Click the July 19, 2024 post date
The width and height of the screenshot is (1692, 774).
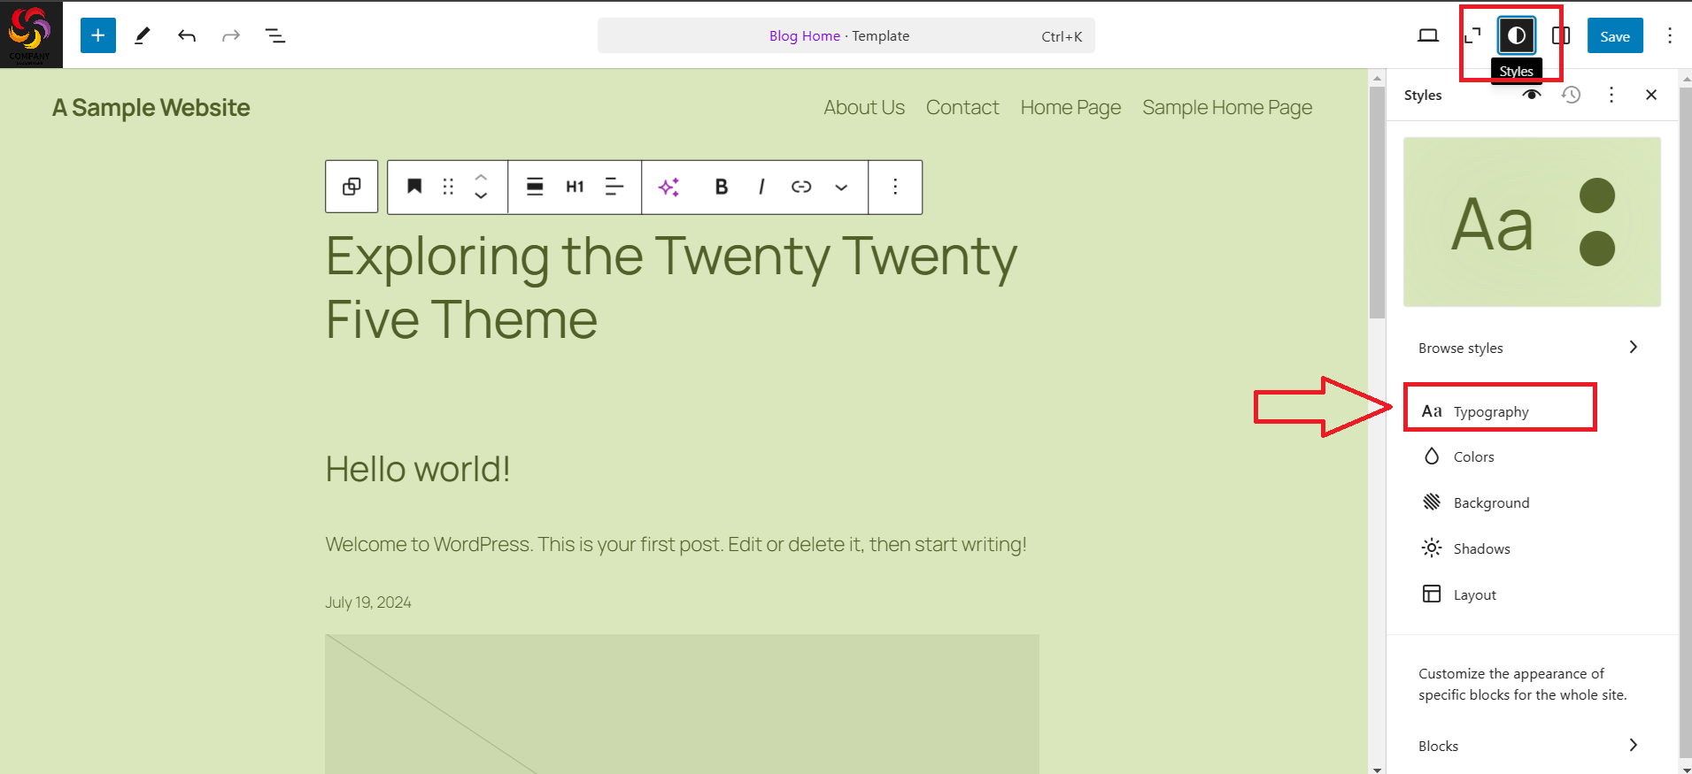(368, 602)
